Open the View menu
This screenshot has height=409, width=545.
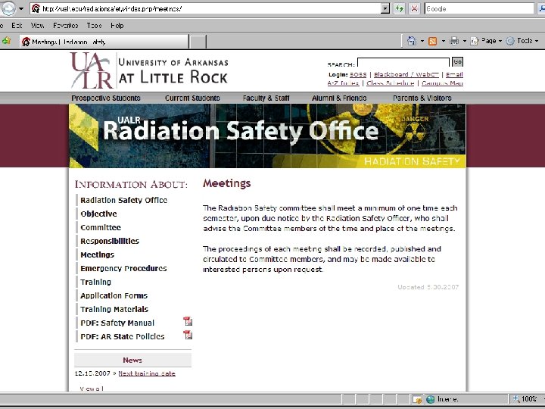click(37, 26)
